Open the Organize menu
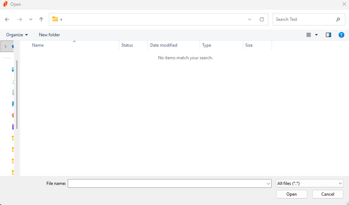The width and height of the screenshot is (349, 205). pyautogui.click(x=17, y=35)
